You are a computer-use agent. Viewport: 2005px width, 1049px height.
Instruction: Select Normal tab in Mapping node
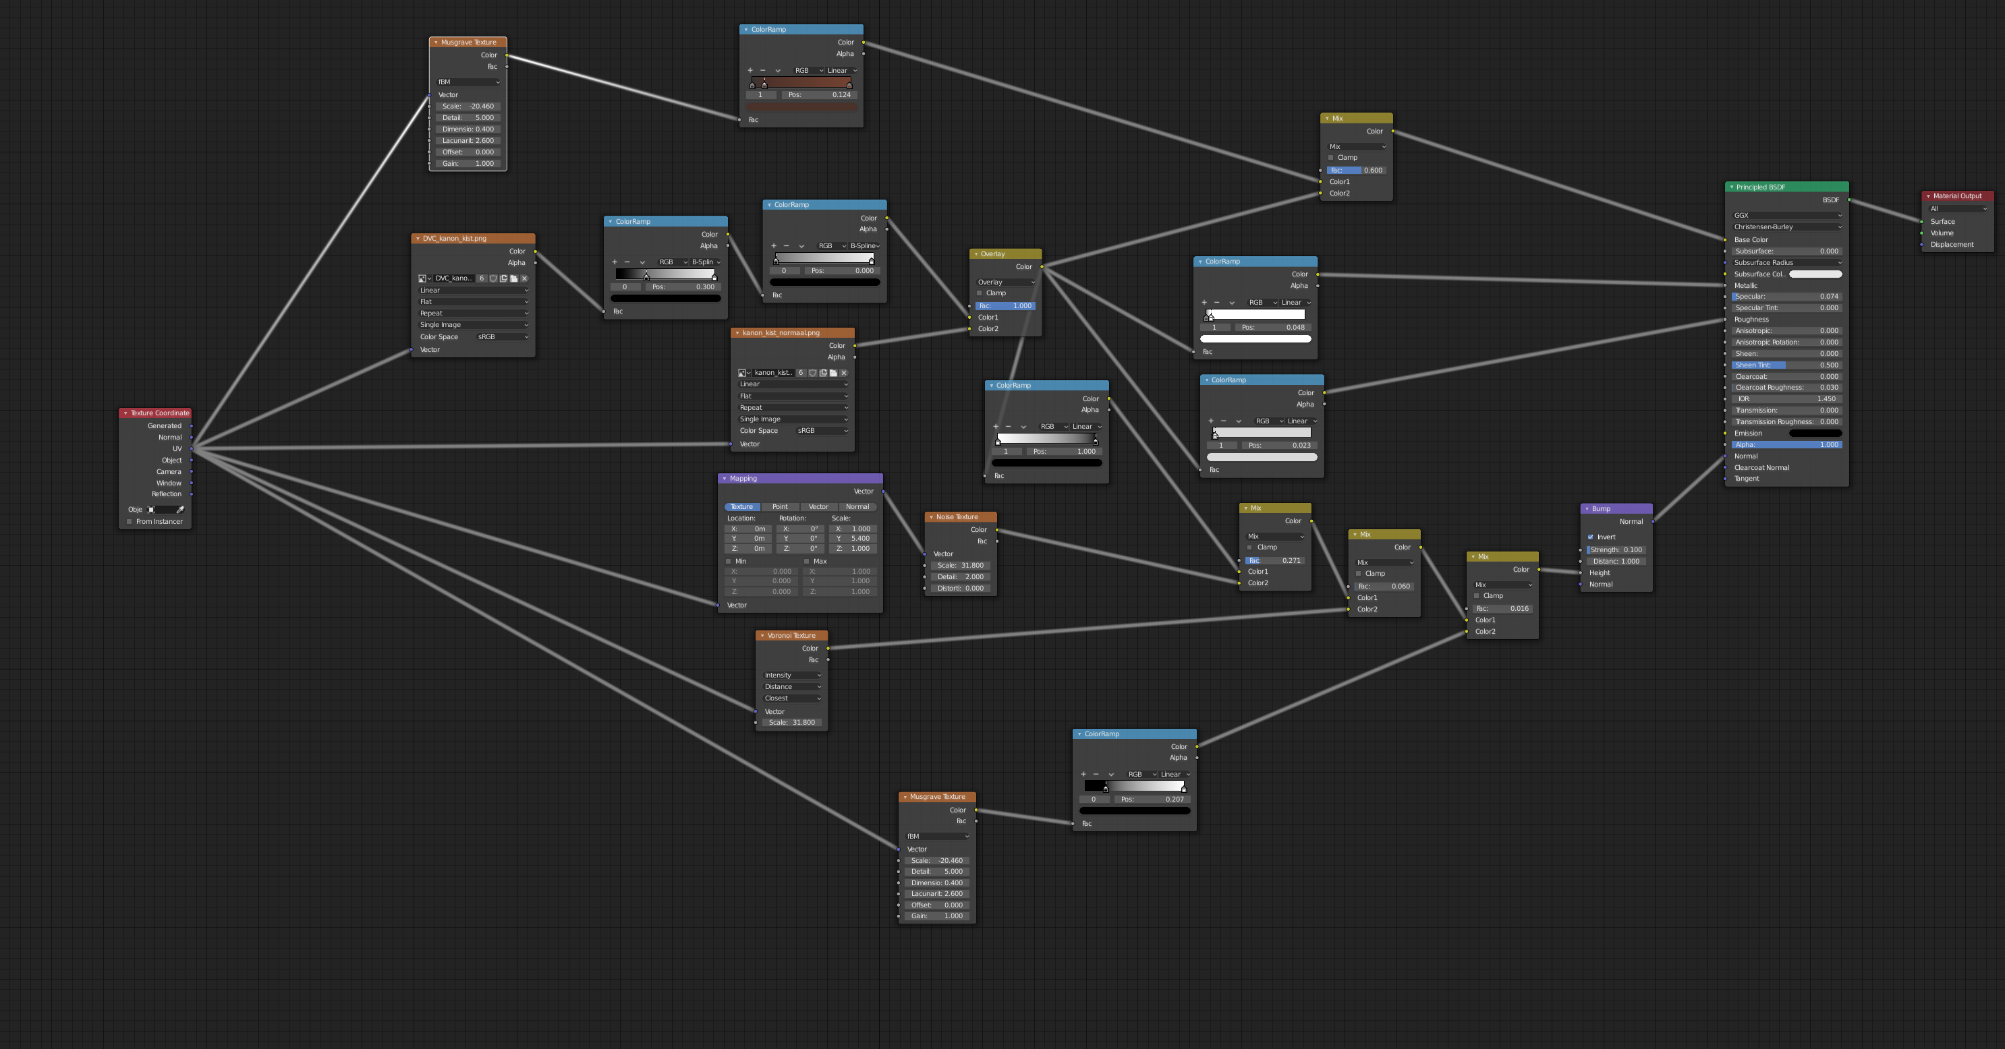point(857,507)
